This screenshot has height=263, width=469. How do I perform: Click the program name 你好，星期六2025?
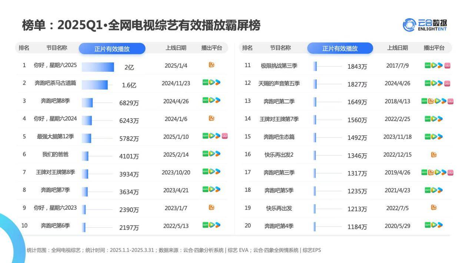coord(55,65)
